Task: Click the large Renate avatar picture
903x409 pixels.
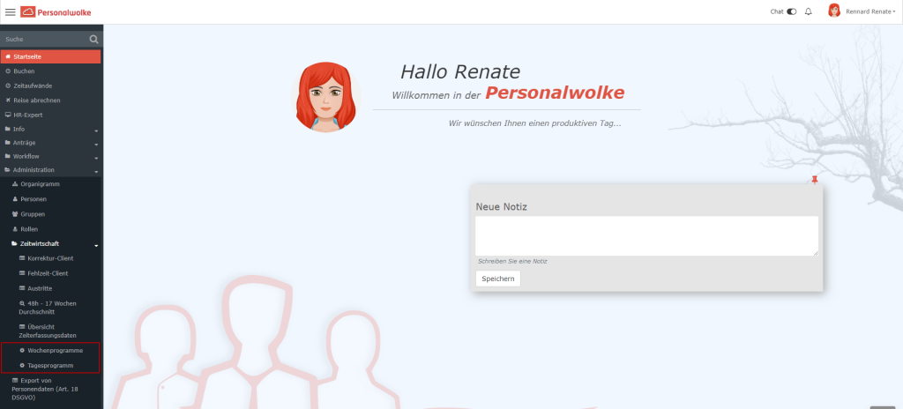Action: (x=326, y=97)
